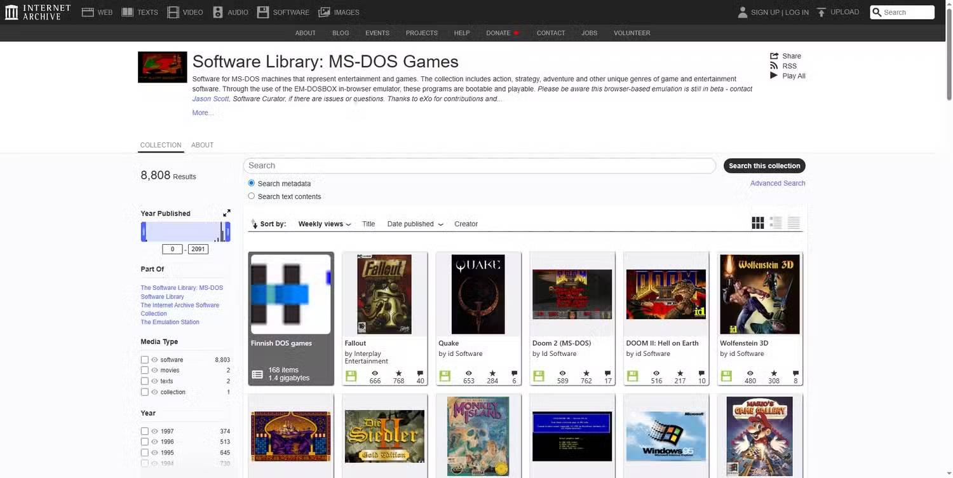Toggle sort direction arrow beside Sort by

point(254,224)
